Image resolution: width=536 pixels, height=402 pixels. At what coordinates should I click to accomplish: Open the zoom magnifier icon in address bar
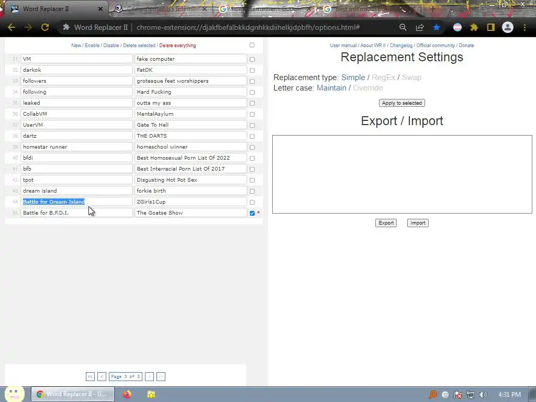pos(403,27)
